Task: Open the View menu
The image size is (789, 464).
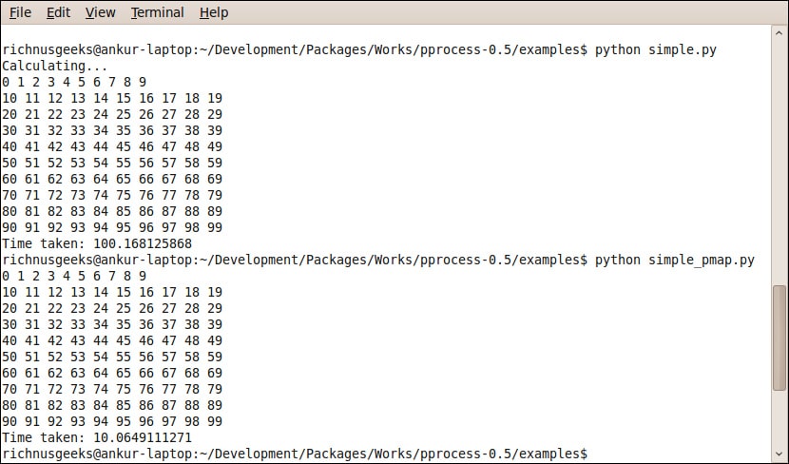Action: (x=100, y=12)
